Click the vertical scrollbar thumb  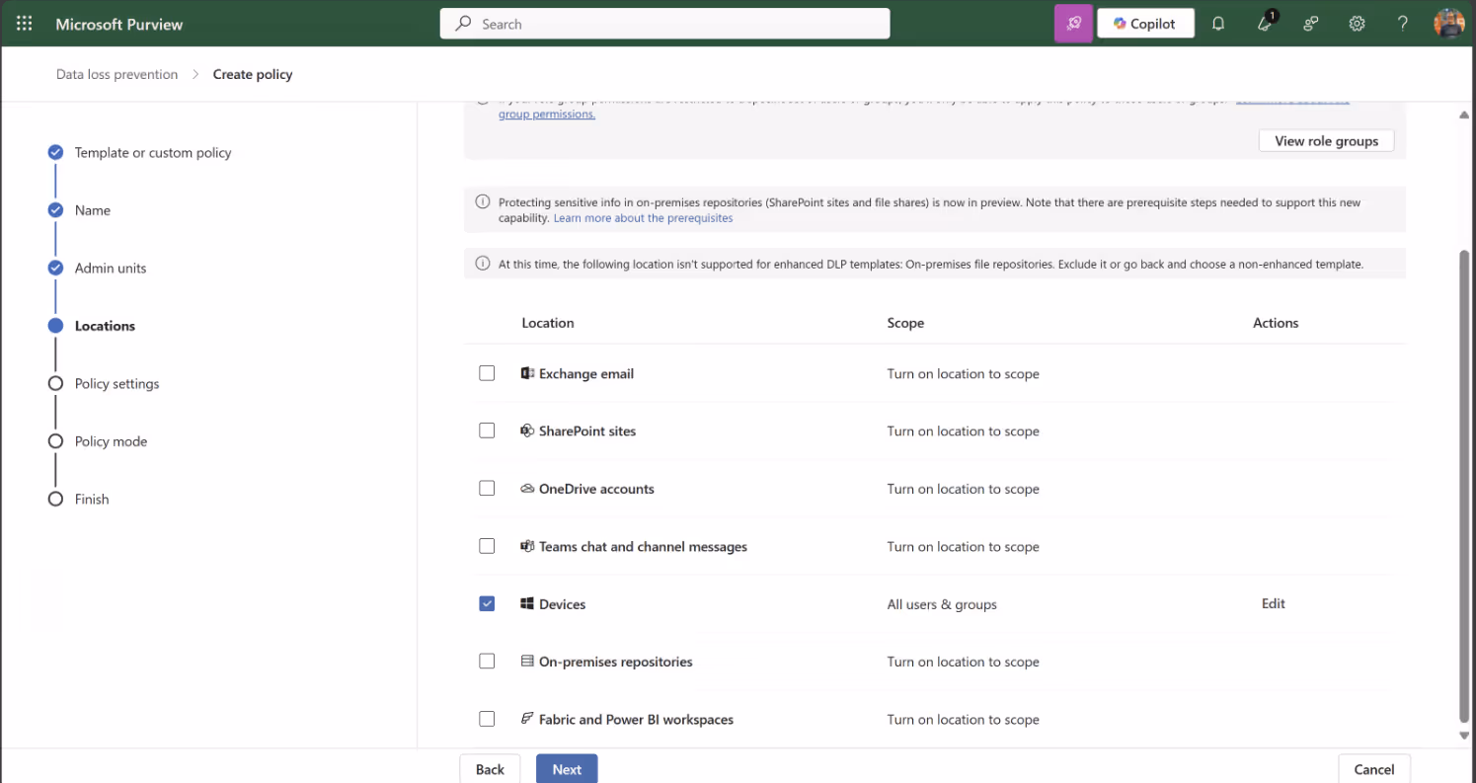1464,487
